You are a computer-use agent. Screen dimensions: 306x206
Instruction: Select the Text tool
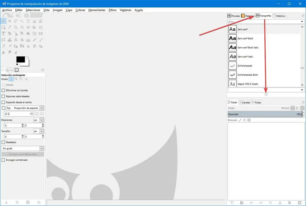click(16, 40)
